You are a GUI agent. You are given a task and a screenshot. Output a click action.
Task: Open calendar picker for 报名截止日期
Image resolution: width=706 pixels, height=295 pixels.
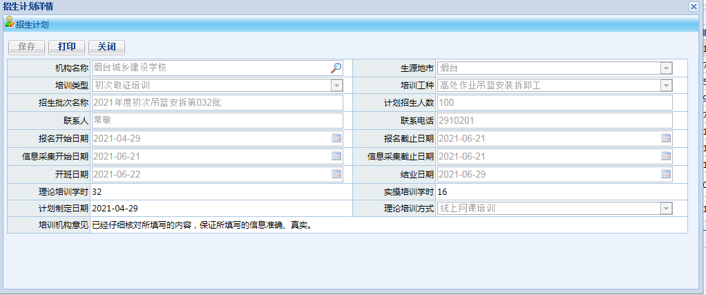tap(666, 138)
